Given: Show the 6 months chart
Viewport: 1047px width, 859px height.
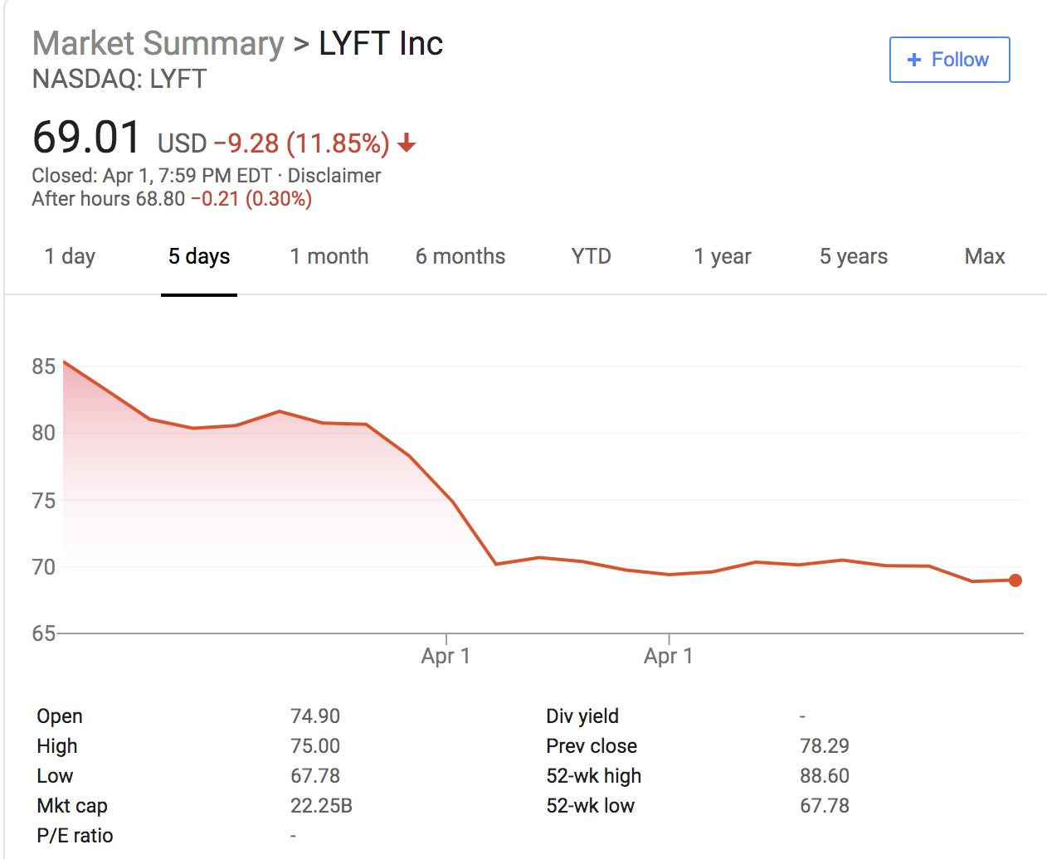Looking at the screenshot, I should [460, 256].
